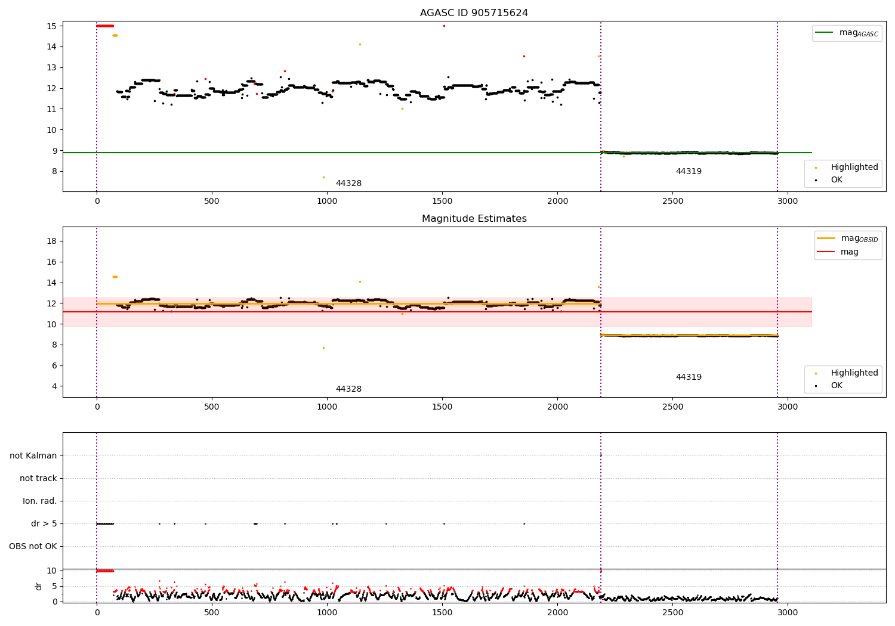Click the "Magnitude Estimates" title

474,218
